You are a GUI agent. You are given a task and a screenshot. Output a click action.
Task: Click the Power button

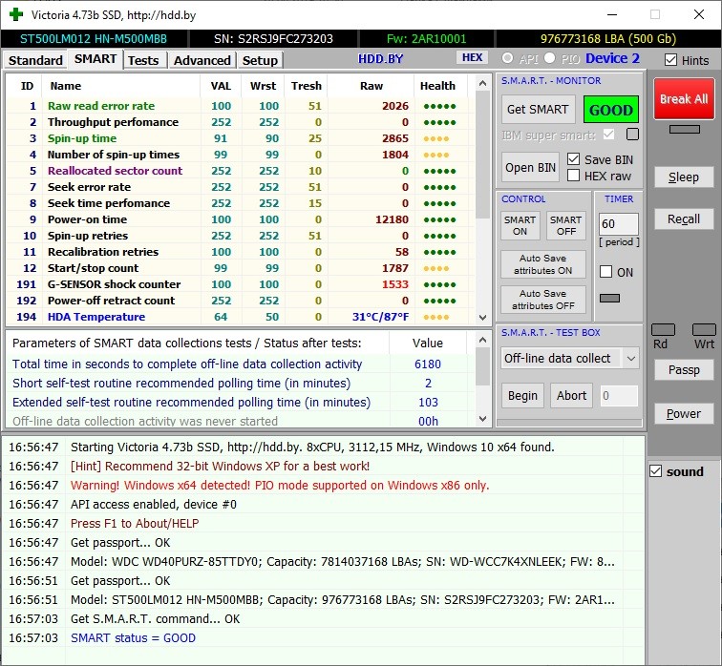[684, 413]
